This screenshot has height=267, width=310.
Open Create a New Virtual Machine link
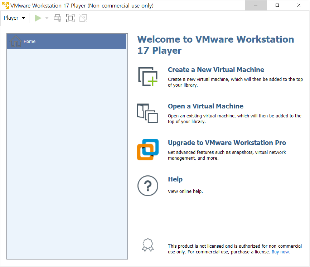216,69
